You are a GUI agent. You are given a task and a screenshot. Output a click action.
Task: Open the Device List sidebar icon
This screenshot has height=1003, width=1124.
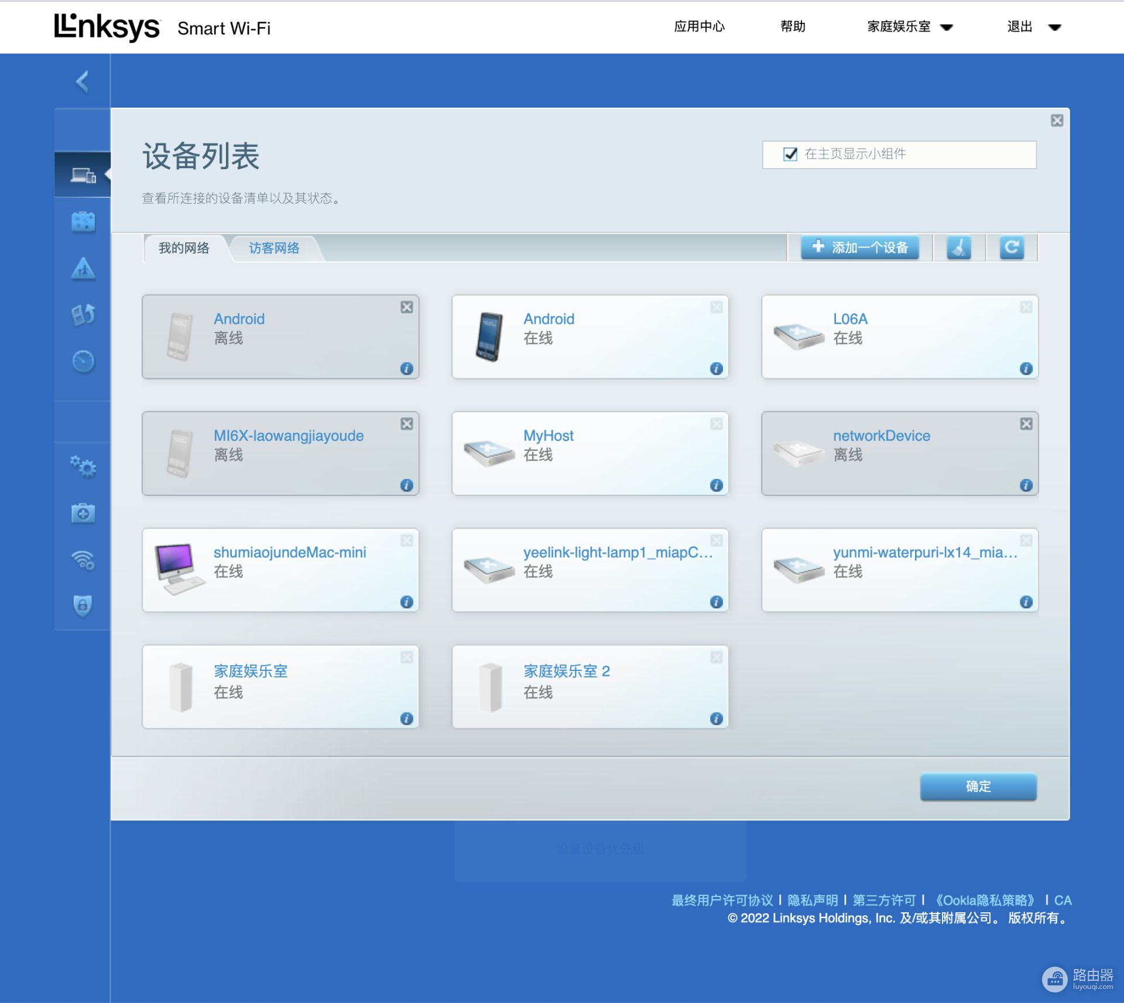(x=83, y=174)
